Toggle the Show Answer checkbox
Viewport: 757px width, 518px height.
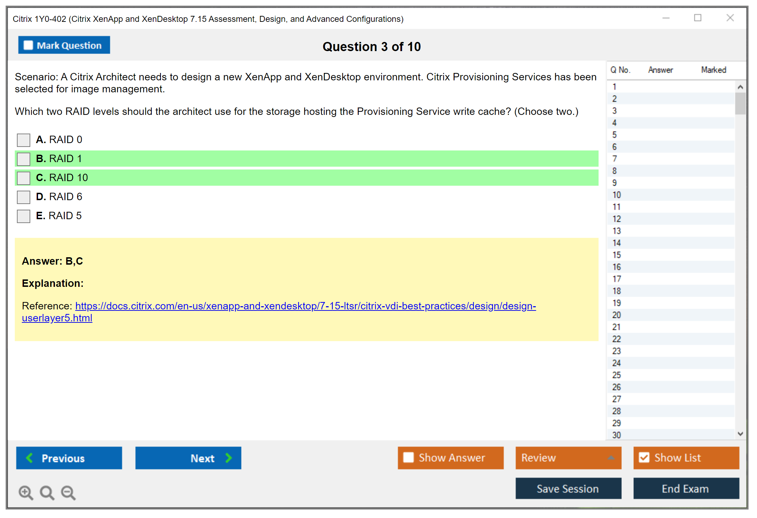coord(408,457)
